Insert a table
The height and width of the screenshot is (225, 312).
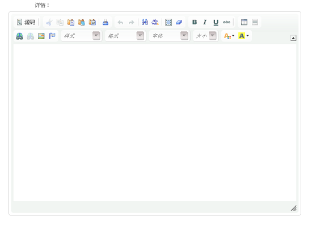click(244, 22)
